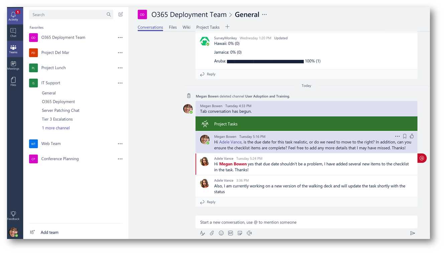
Task: Click the O365 Deployment Team breadcrumb title
Action: [x=189, y=15]
